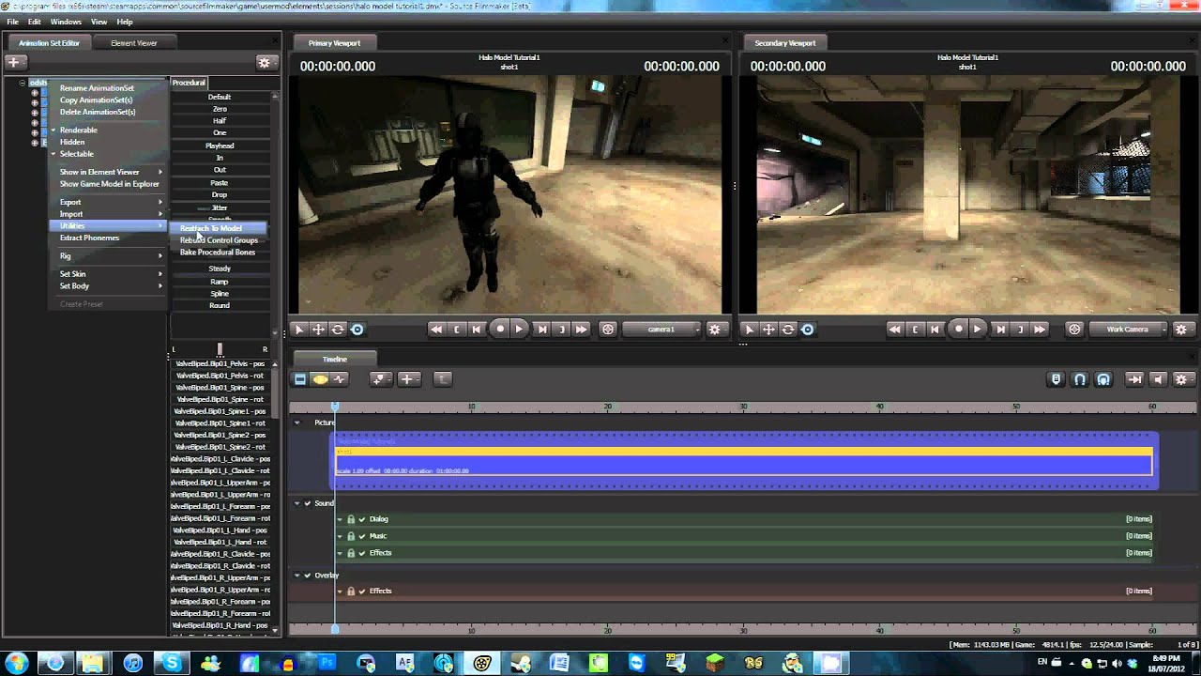Select primary viewport selection arrow tool
The width and height of the screenshot is (1201, 676).
coord(299,330)
